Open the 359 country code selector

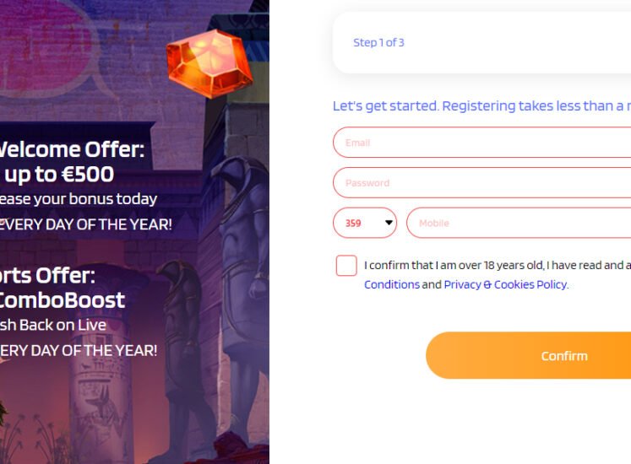365,224
